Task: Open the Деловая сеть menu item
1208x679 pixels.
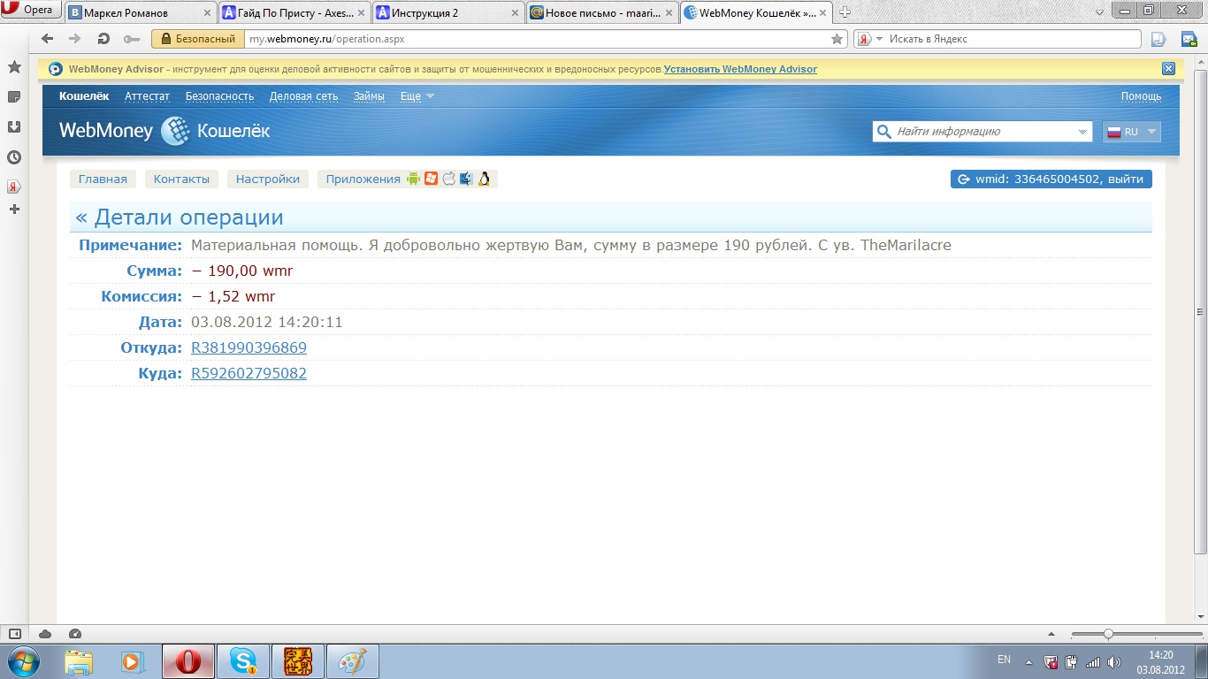Action: coord(303,95)
